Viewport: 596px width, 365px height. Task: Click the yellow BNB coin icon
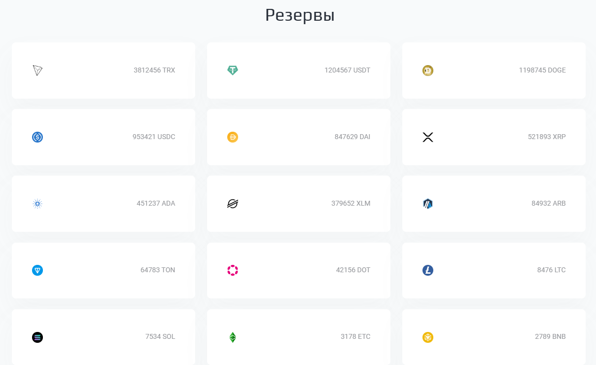pyautogui.click(x=428, y=337)
